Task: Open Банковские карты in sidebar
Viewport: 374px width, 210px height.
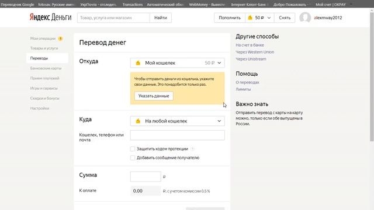Action: click(46, 68)
